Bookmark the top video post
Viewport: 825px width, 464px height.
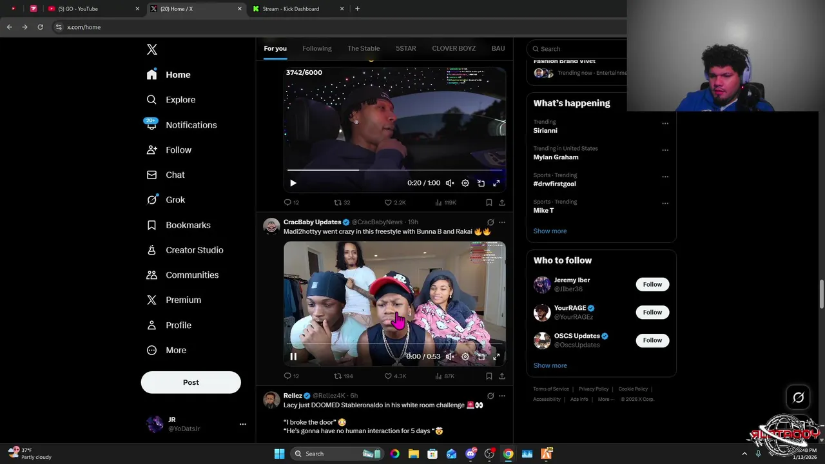coord(489,202)
